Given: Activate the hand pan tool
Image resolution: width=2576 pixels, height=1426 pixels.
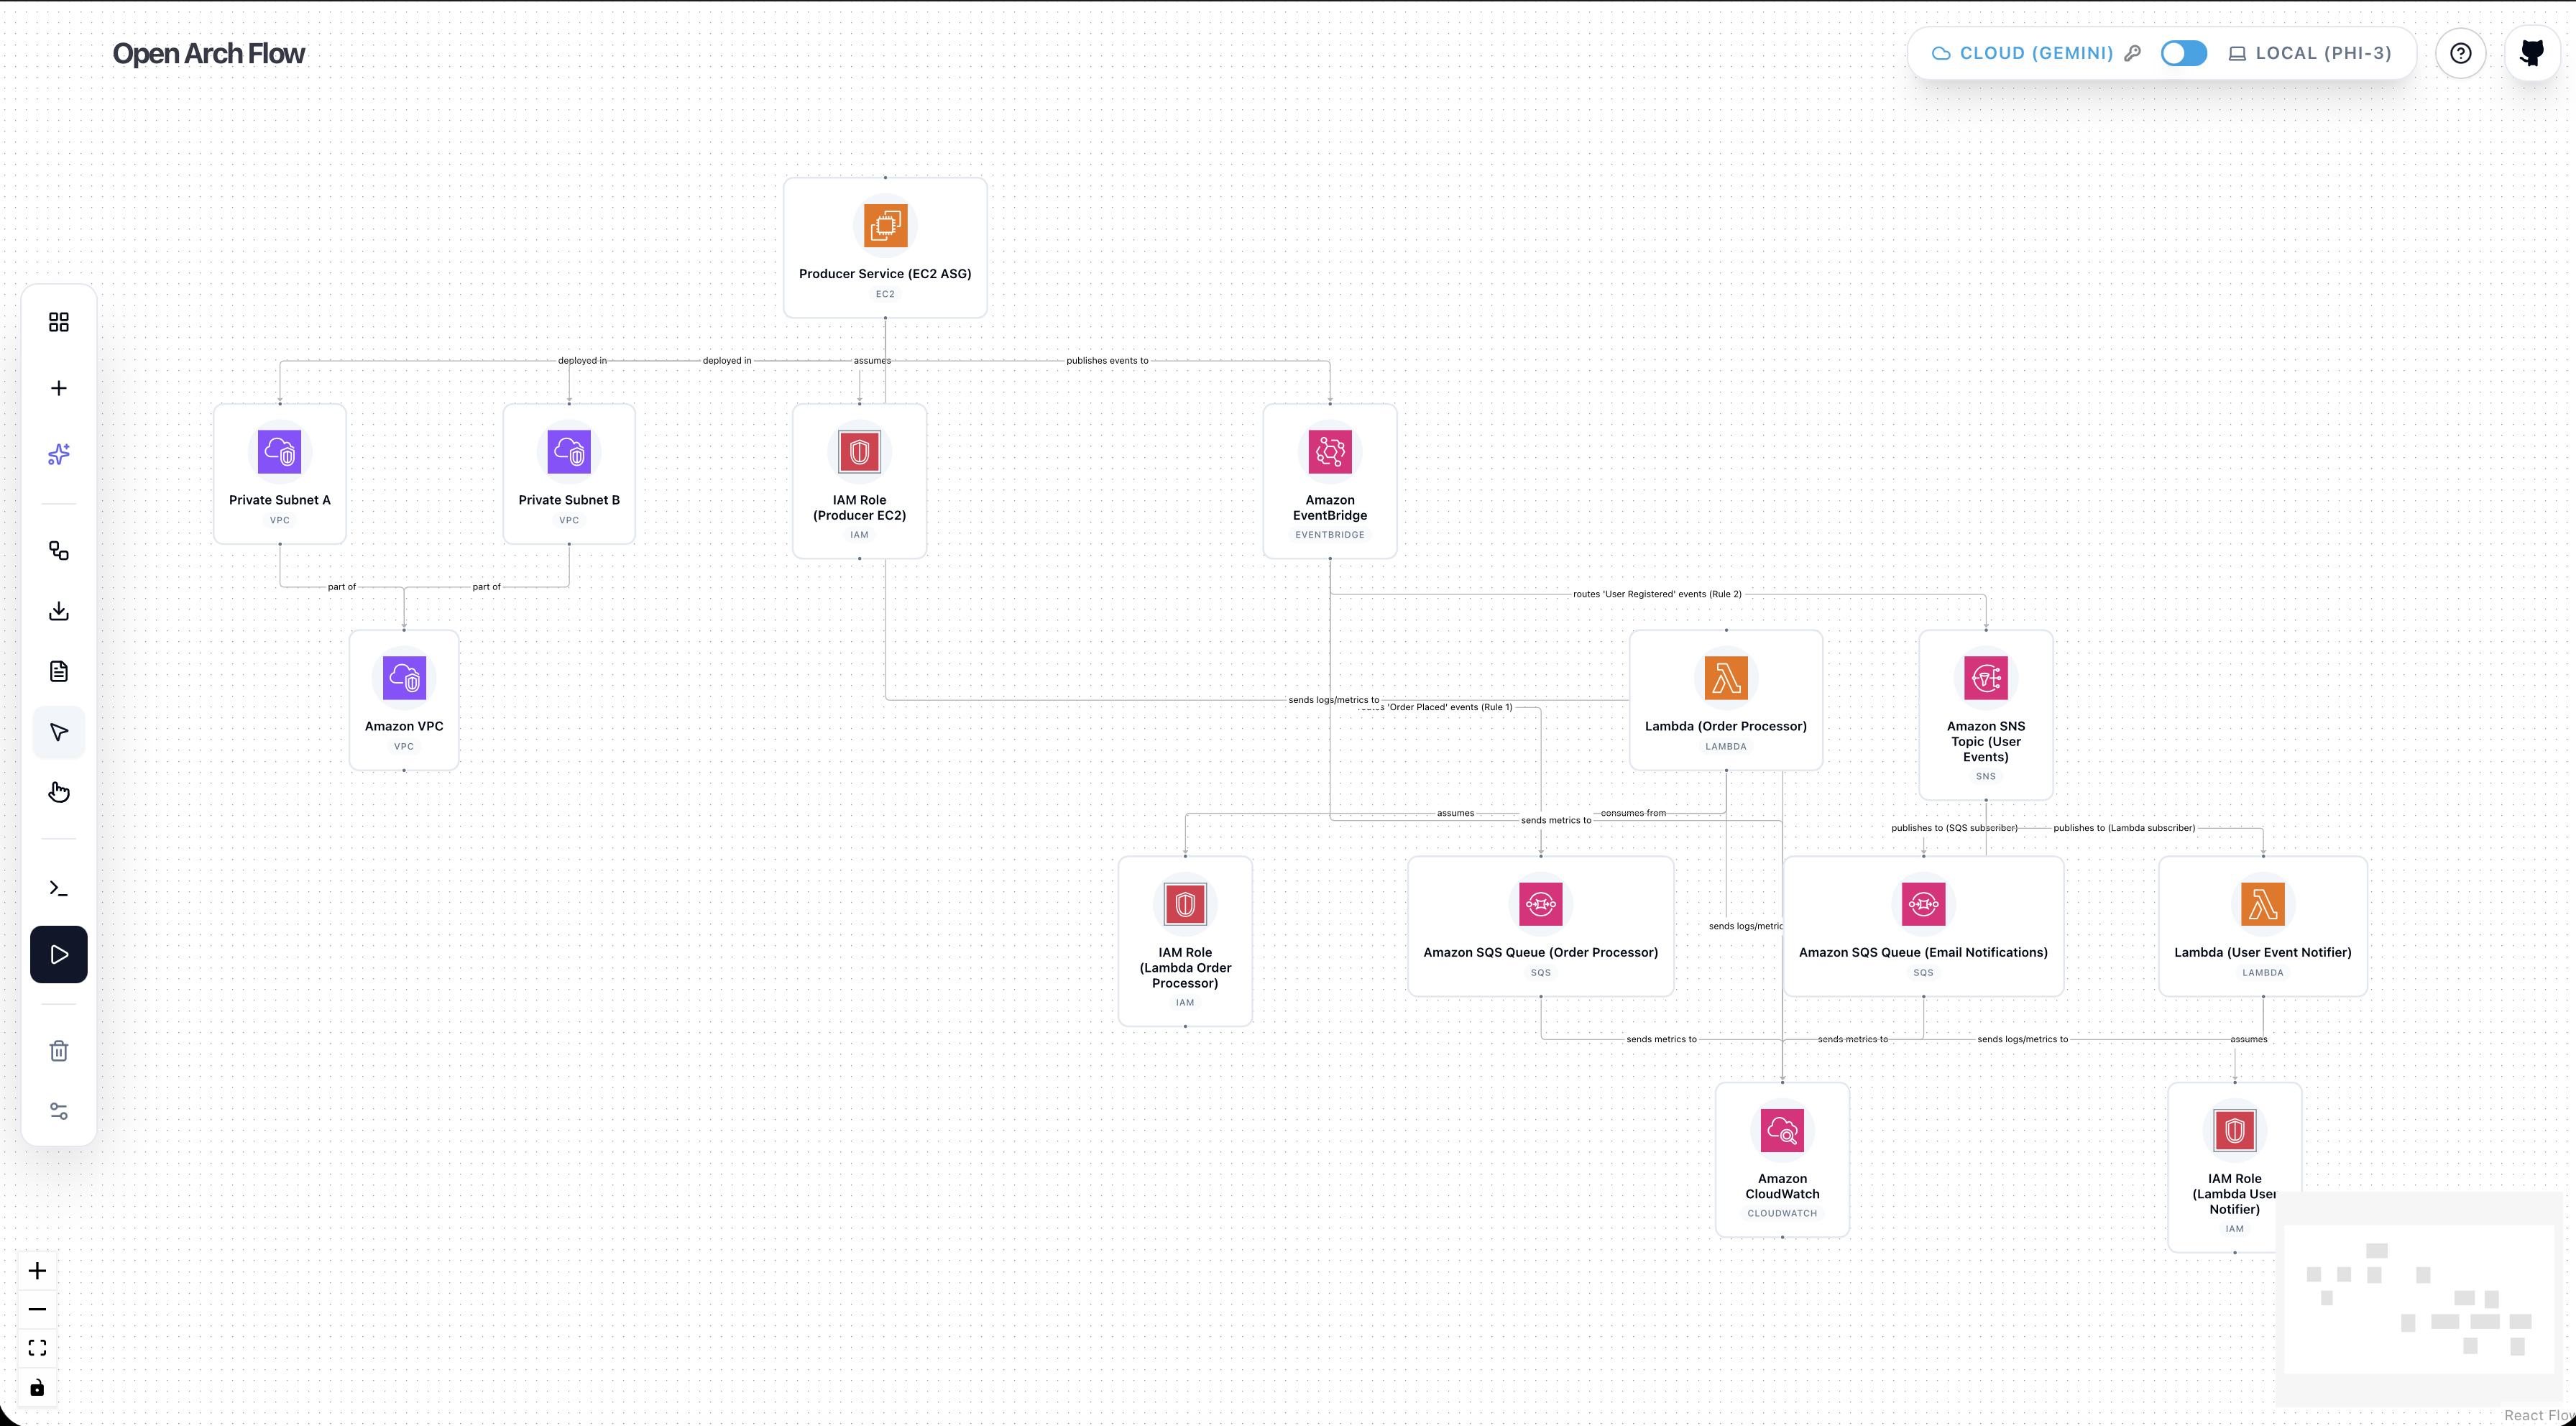Looking at the screenshot, I should click(58, 792).
